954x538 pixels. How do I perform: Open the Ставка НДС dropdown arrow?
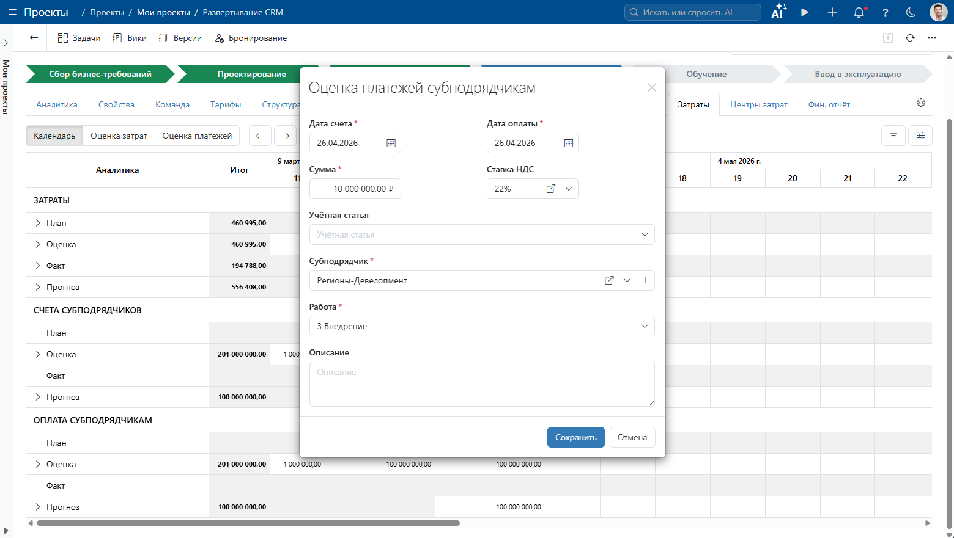569,189
